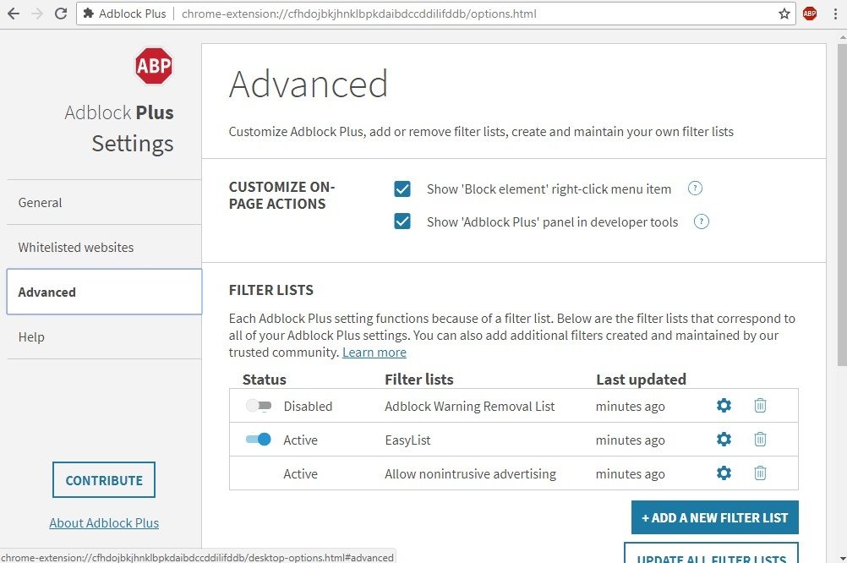Click the 'Status' column header
847x563 pixels.
click(264, 380)
